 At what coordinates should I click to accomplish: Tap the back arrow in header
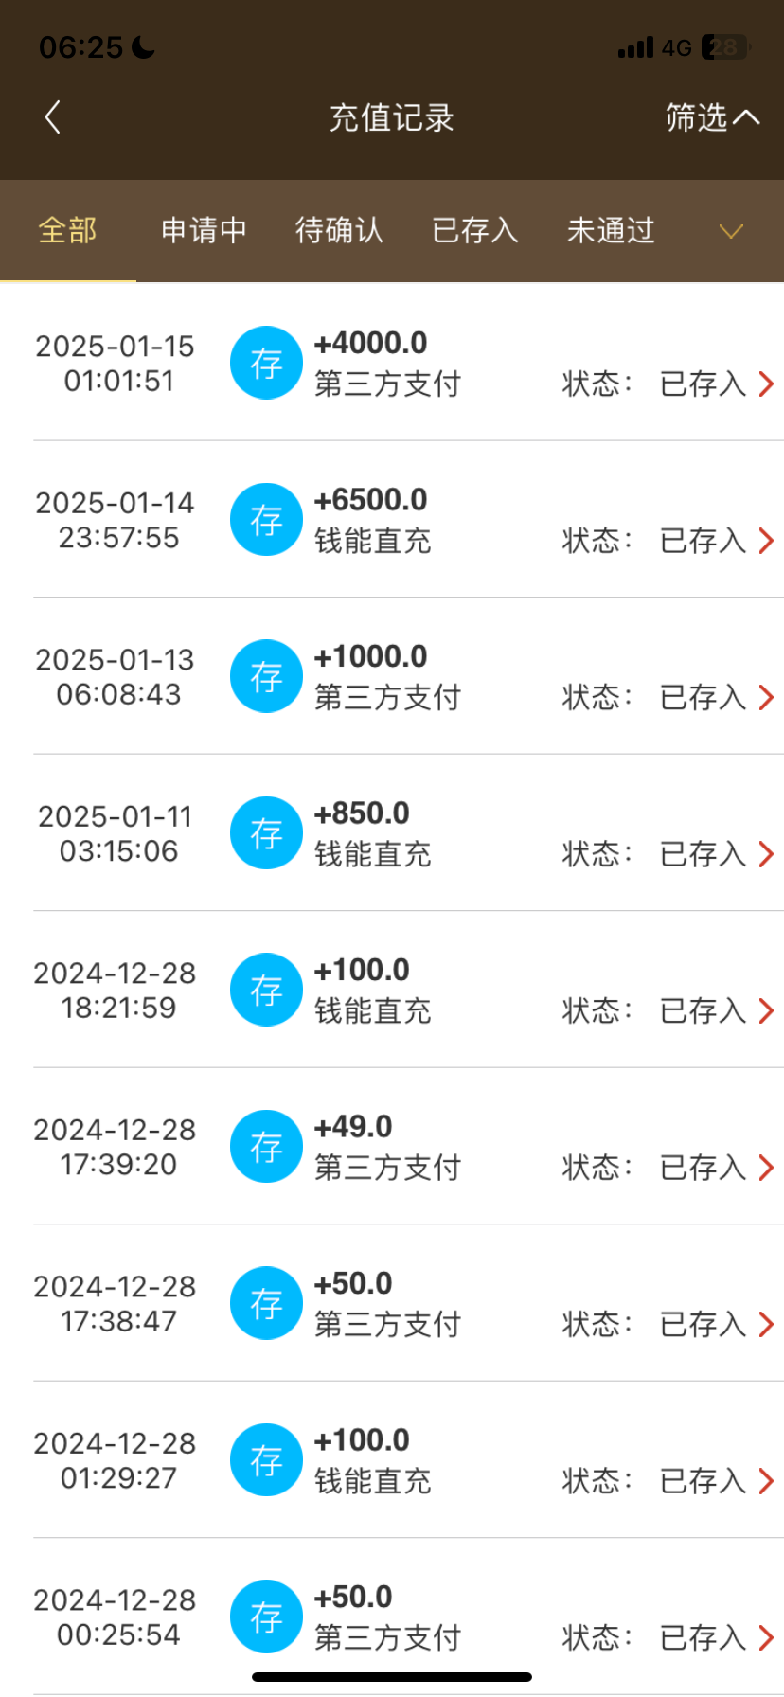(53, 117)
